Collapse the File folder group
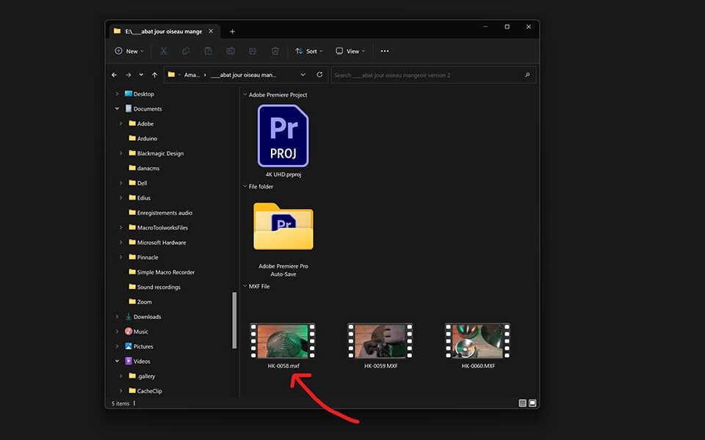This screenshot has height=440, width=705. coord(245,186)
